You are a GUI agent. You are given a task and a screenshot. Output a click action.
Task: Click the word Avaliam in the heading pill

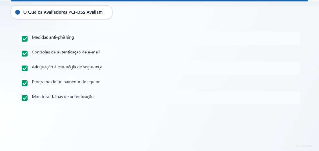point(95,12)
